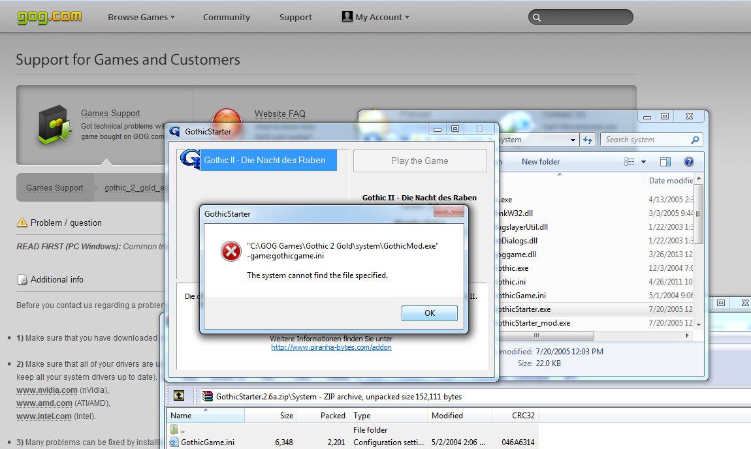Viewport: 751px width, 449px height.
Task: Close the GothicStarter error dialog
Action: coord(449,211)
